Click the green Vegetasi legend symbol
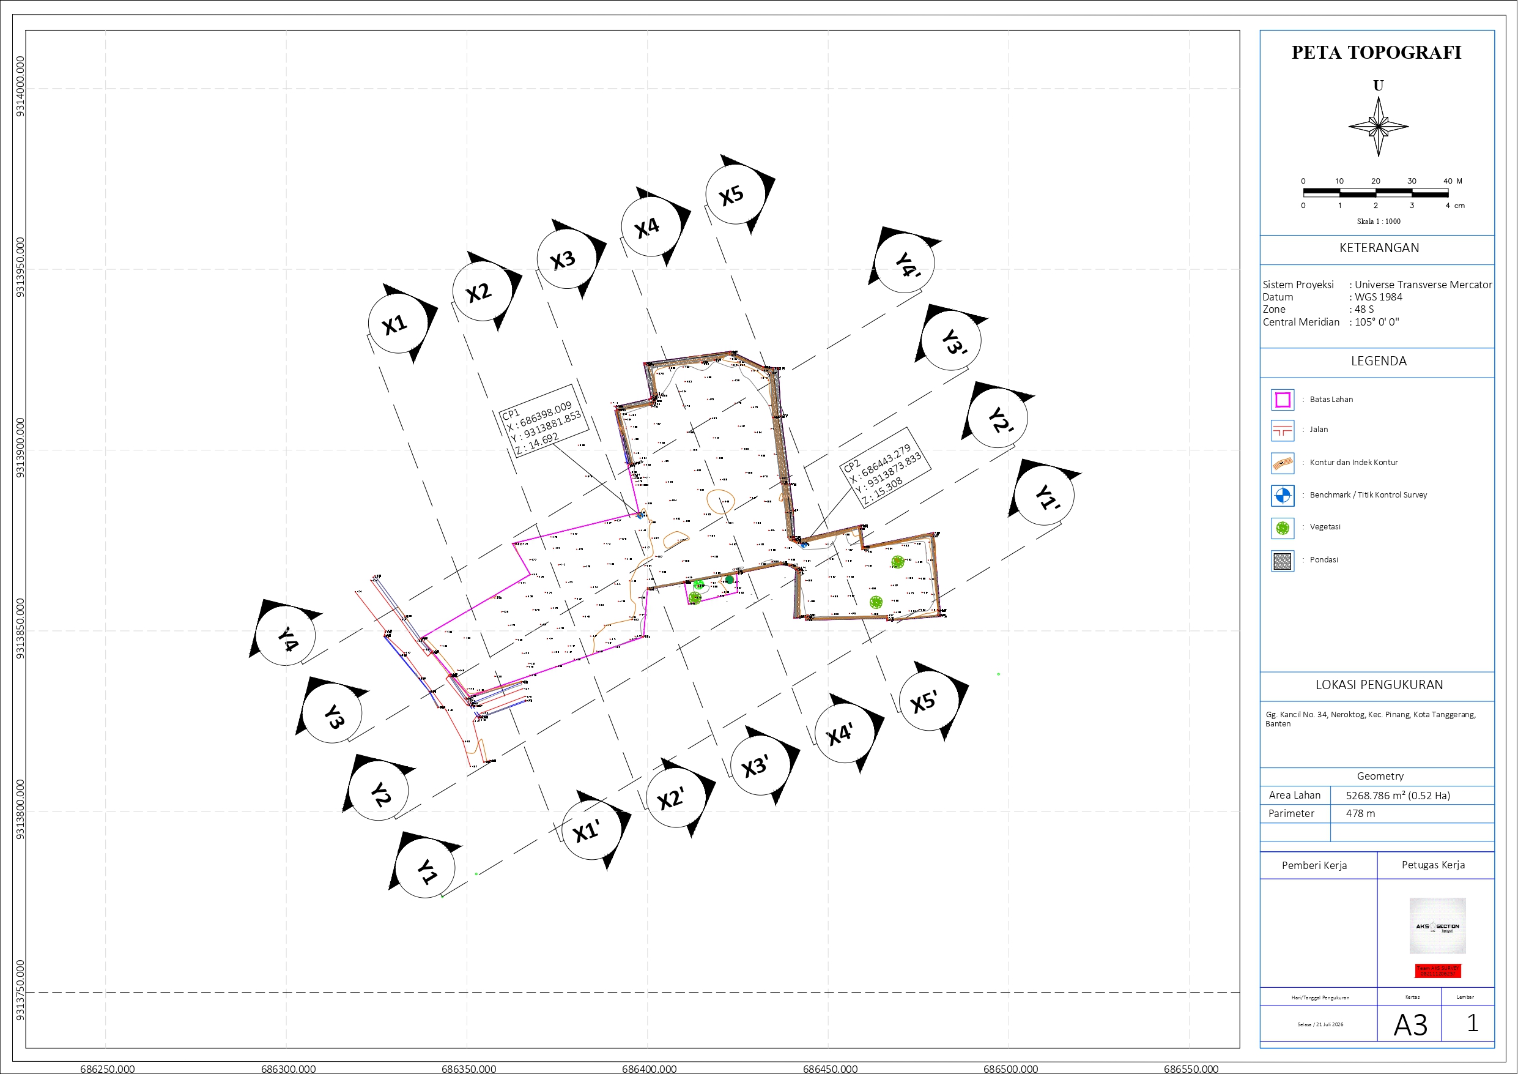 click(x=1282, y=528)
